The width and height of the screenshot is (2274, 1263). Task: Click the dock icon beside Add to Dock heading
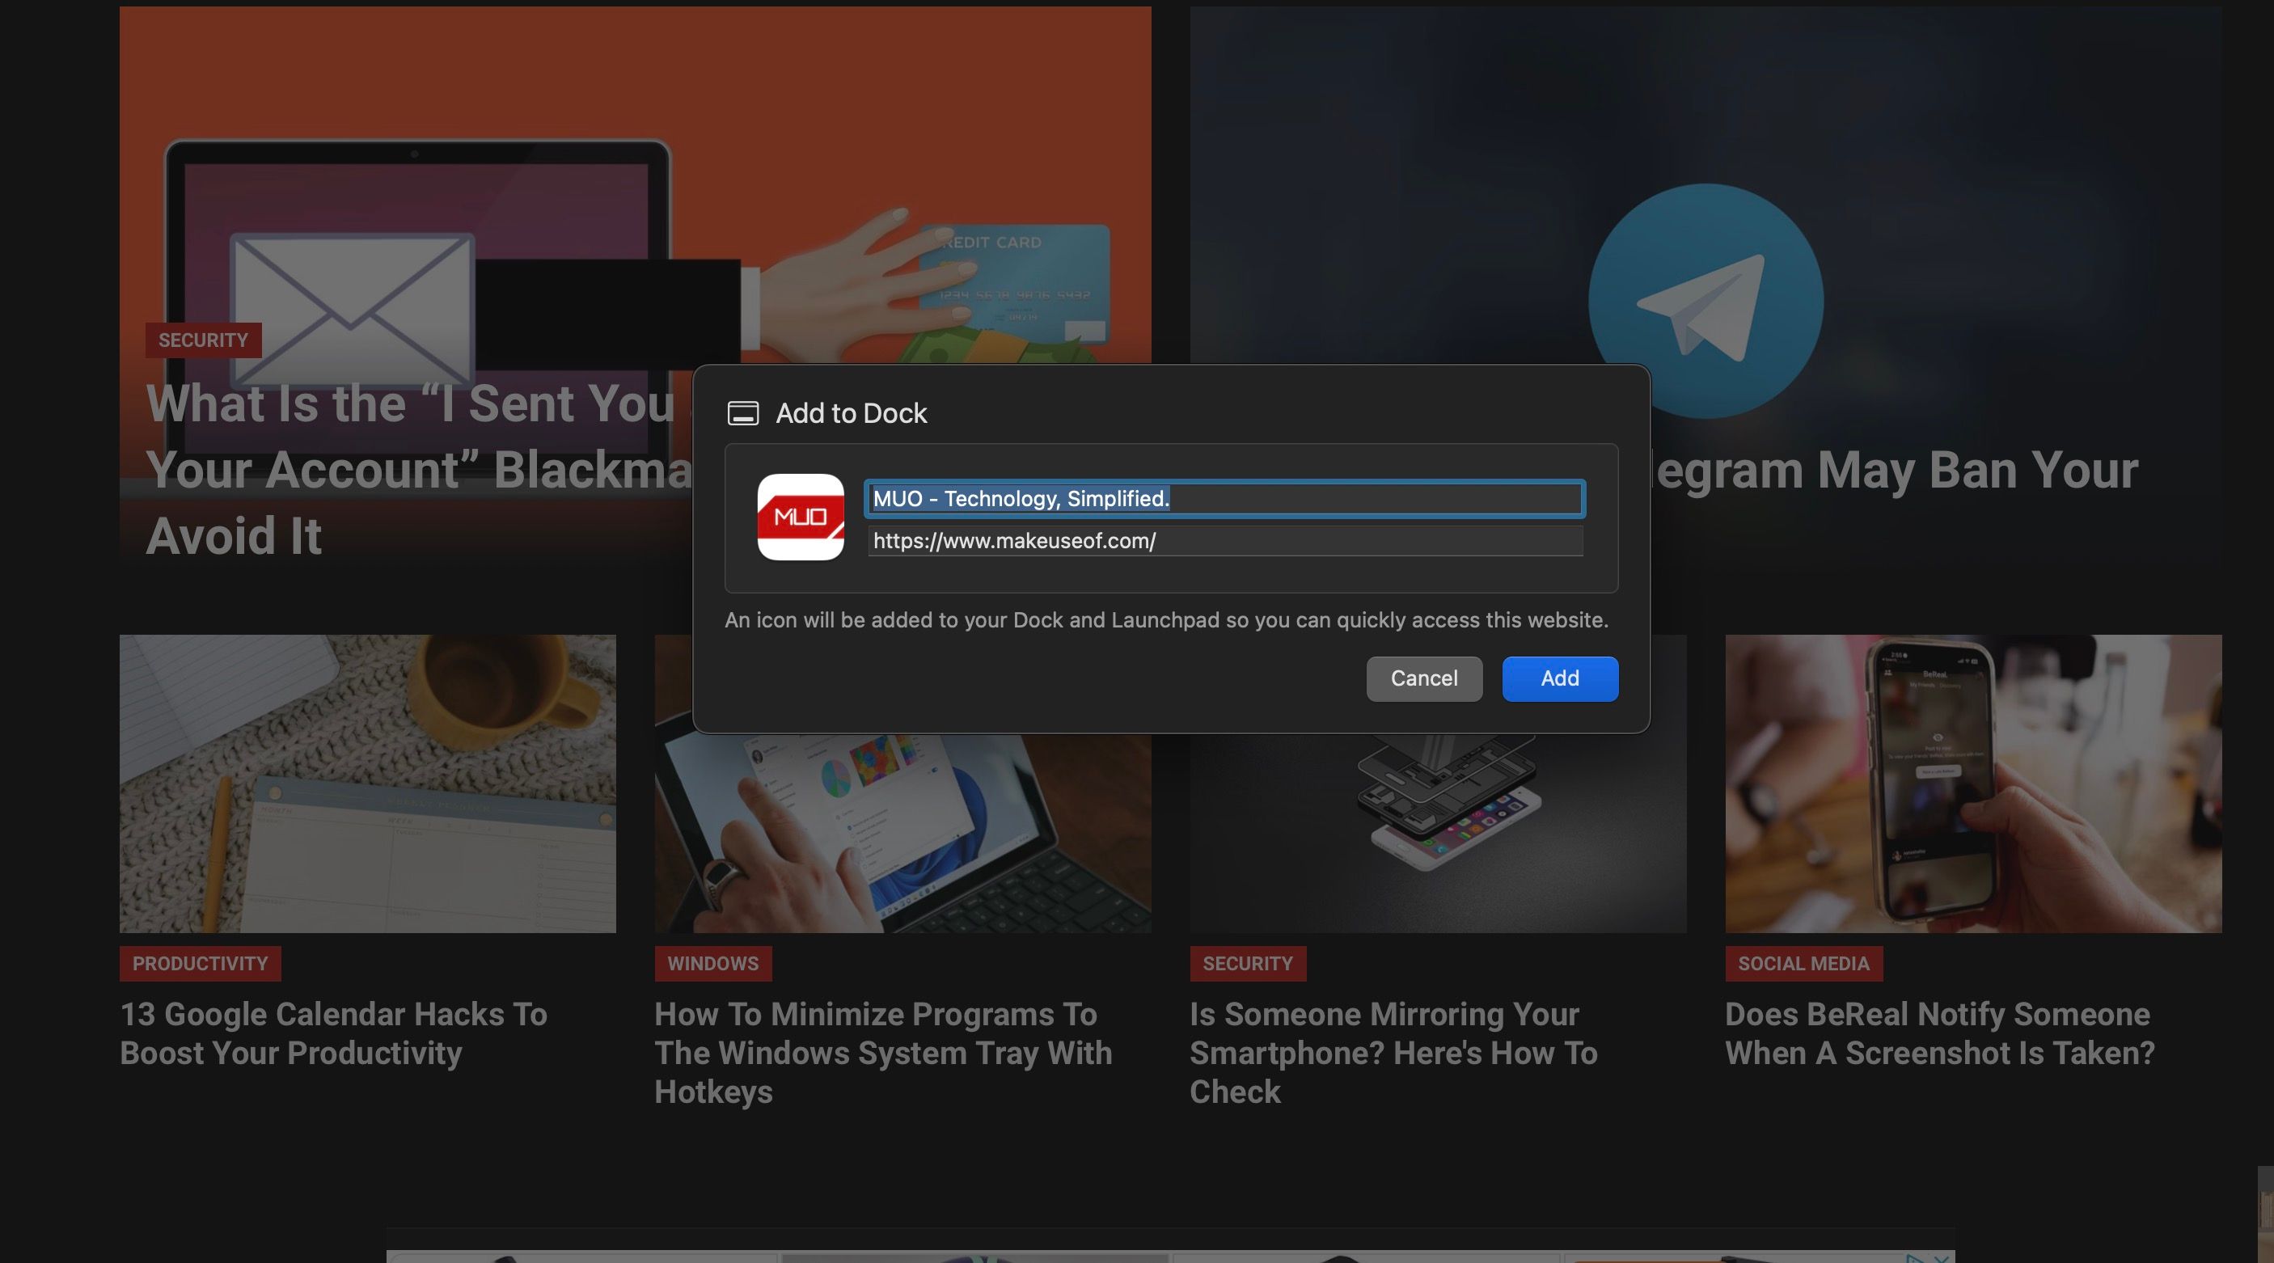pos(743,412)
